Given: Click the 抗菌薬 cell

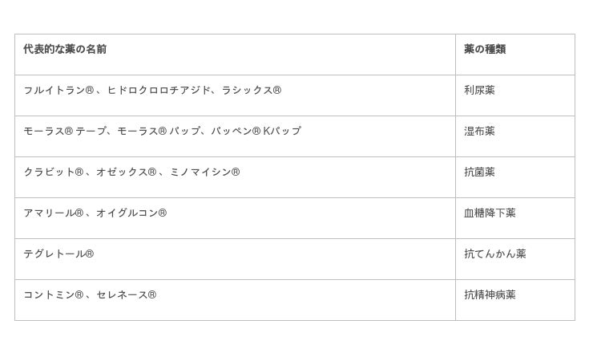Looking at the screenshot, I should [x=479, y=172].
